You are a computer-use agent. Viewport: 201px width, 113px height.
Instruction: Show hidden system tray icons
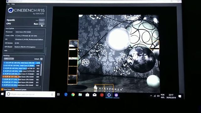click(x=151, y=96)
